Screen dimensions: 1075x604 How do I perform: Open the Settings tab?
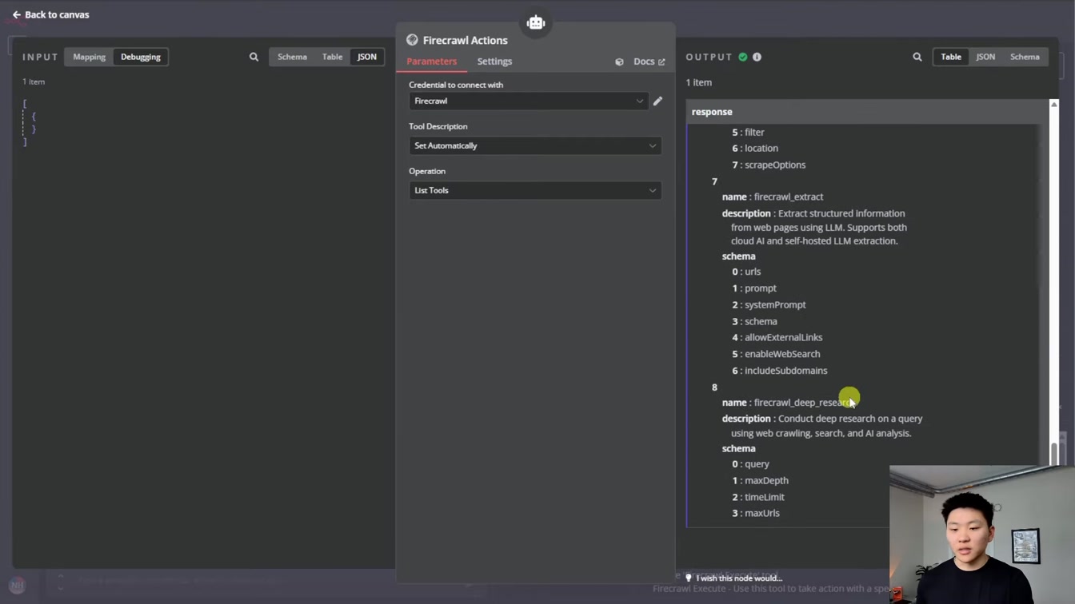[494, 62]
